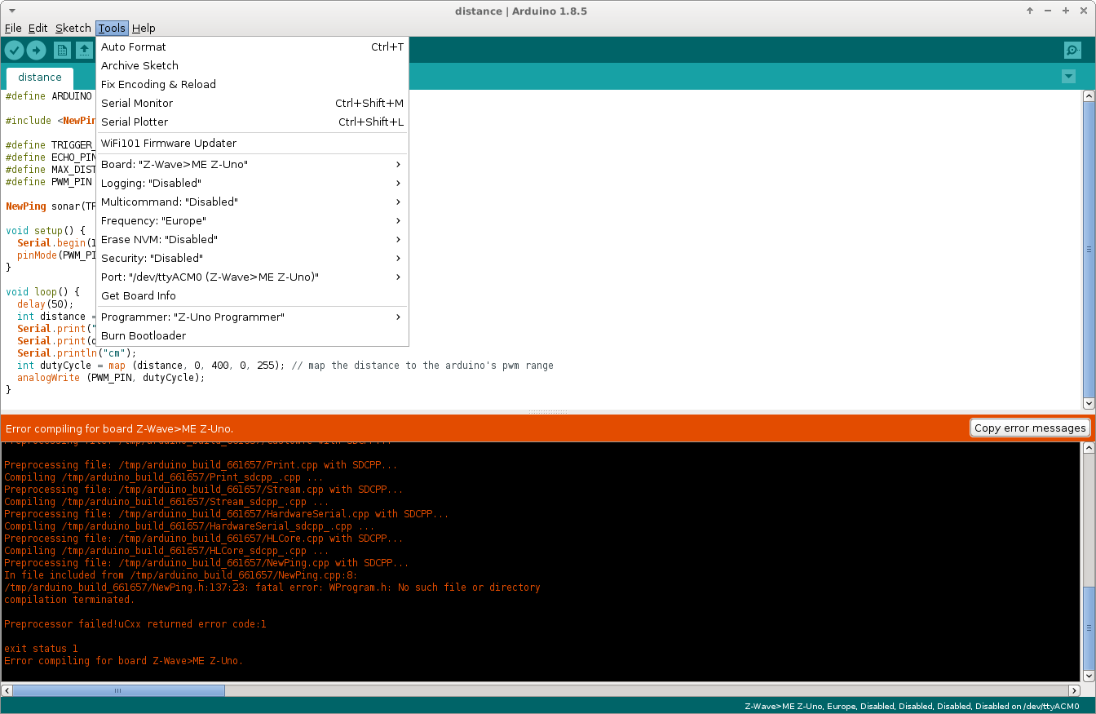The width and height of the screenshot is (1096, 714).
Task: Click the int dutyCycle = map code line
Action: point(285,366)
